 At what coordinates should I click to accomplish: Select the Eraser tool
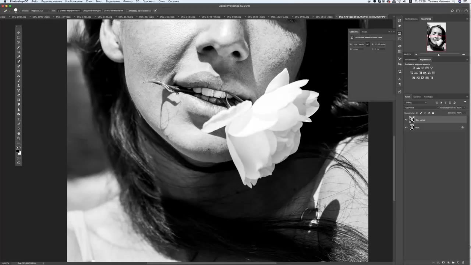point(19,95)
